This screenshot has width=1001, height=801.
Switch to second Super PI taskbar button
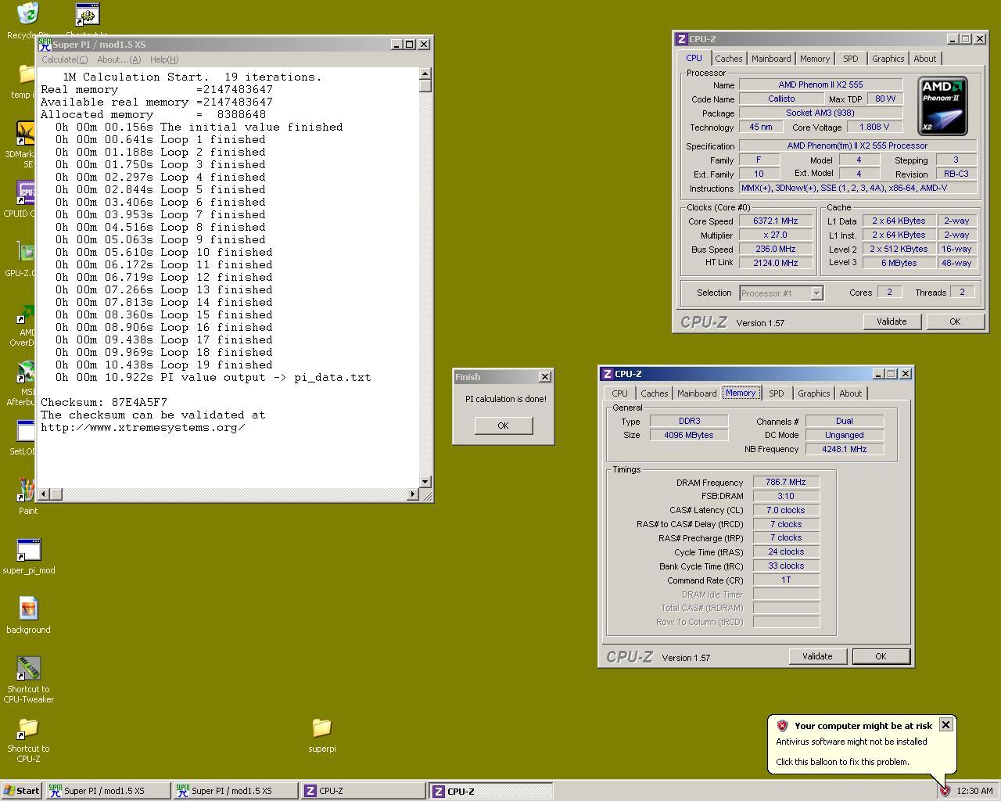click(x=236, y=791)
